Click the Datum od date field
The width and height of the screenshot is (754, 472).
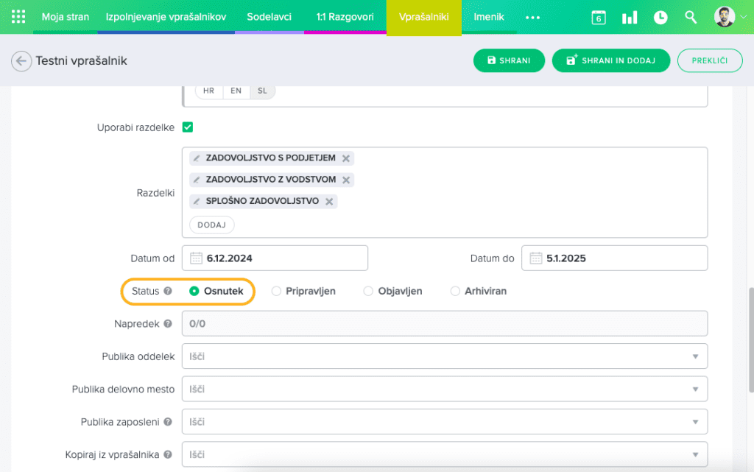pos(275,258)
